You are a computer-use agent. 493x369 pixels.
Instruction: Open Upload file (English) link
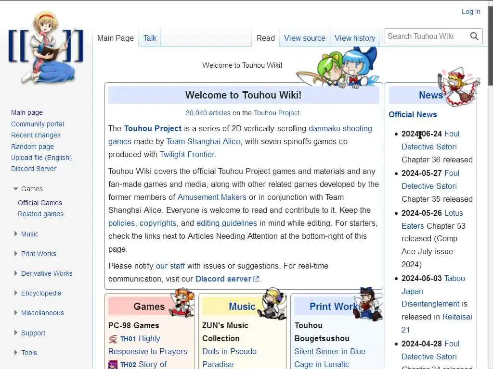pos(41,158)
